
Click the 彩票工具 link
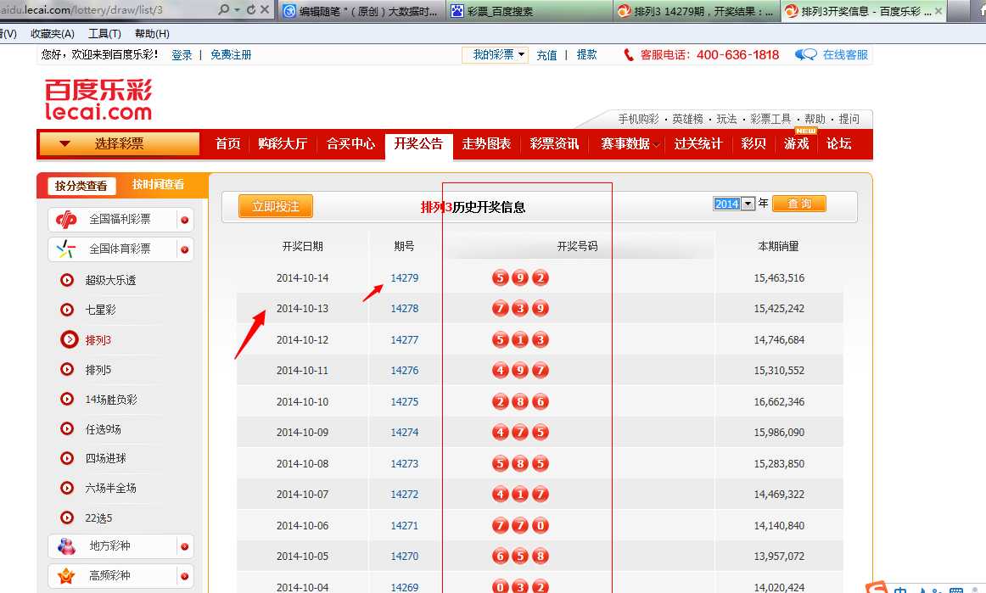[770, 119]
